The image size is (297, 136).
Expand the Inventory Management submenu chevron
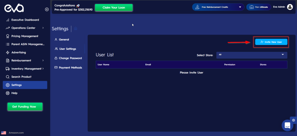[x=43, y=69]
